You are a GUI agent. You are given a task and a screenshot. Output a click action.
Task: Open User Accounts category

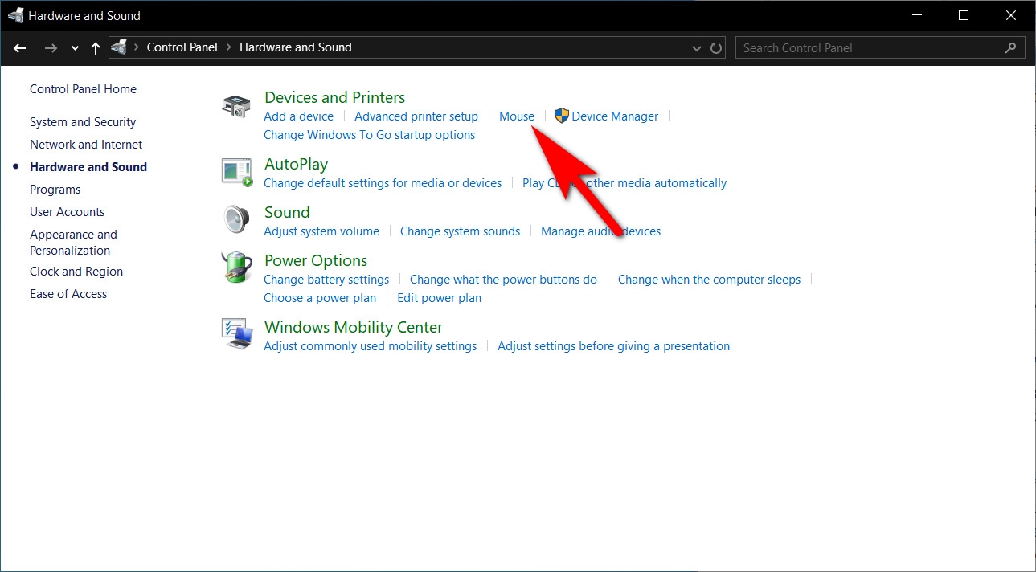point(67,212)
